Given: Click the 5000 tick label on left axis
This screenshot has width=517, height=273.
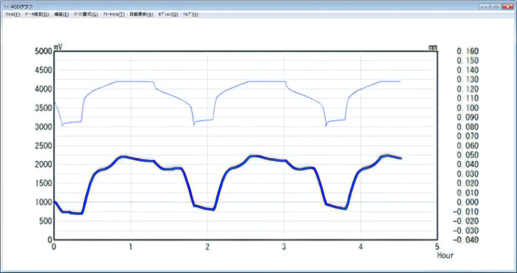Looking at the screenshot, I should tap(43, 51).
